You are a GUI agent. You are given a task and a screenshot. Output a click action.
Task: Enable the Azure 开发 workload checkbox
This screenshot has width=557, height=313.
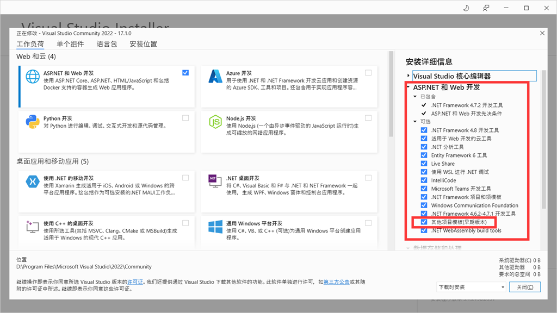click(x=368, y=72)
